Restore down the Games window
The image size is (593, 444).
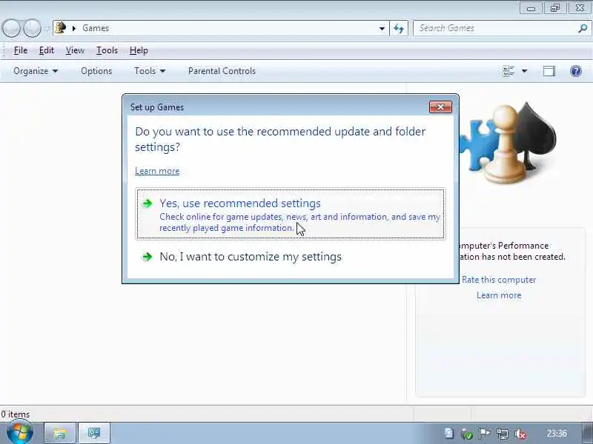click(554, 8)
